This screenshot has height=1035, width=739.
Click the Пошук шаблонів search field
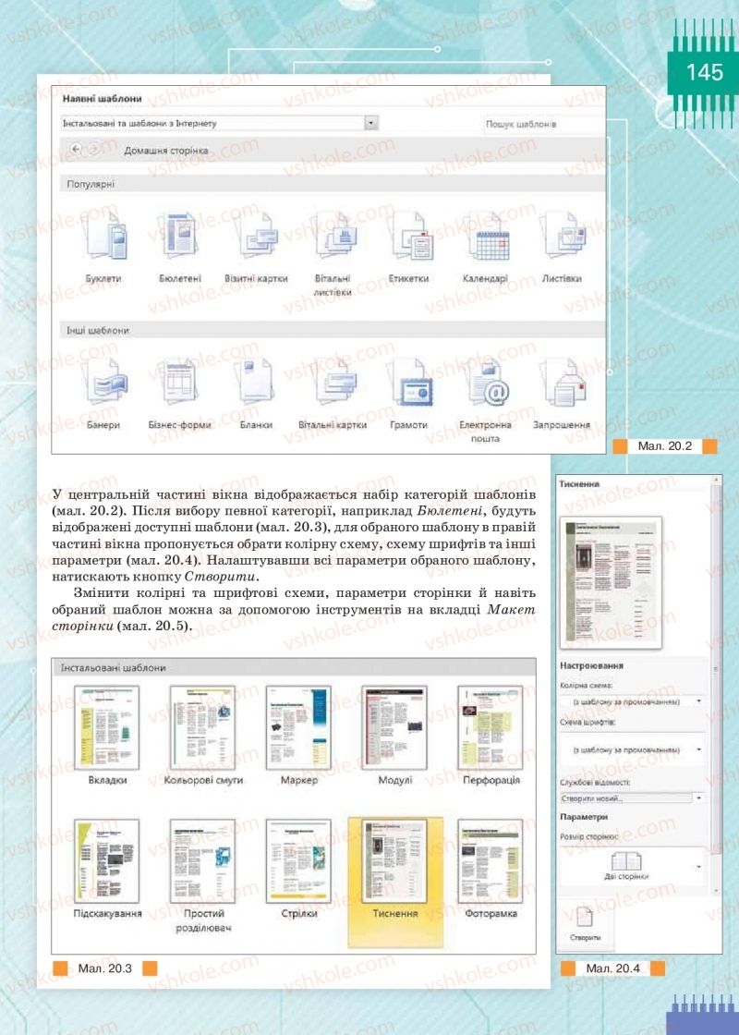[544, 124]
